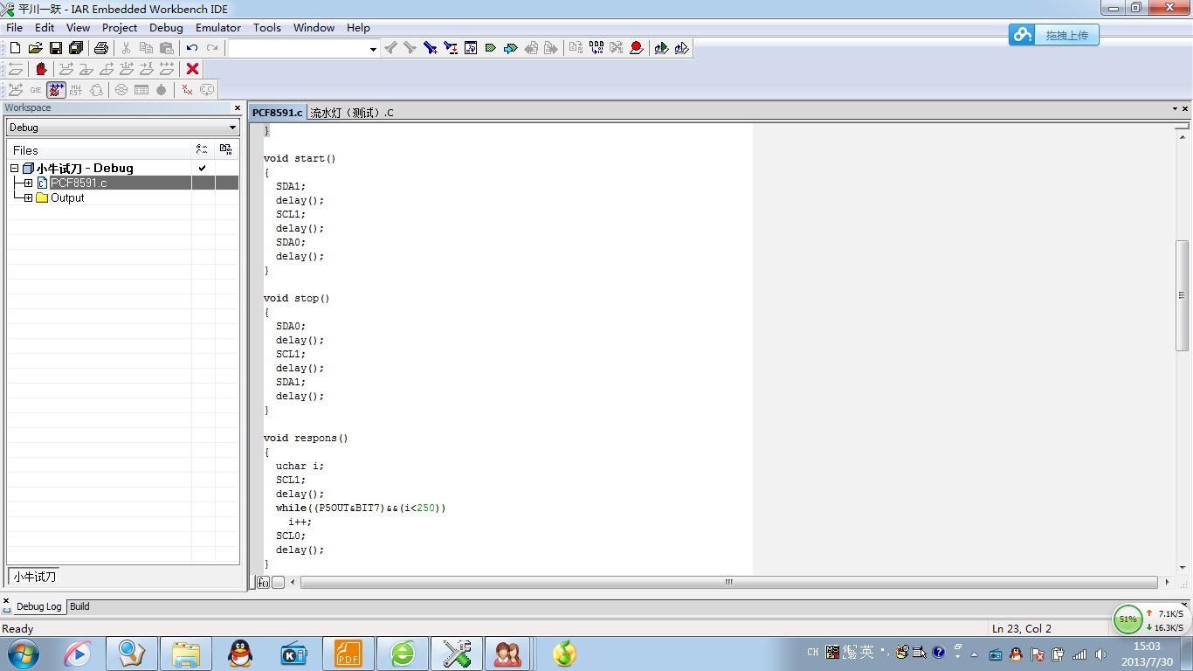Select the Output folder in file tree

pyautogui.click(x=67, y=198)
